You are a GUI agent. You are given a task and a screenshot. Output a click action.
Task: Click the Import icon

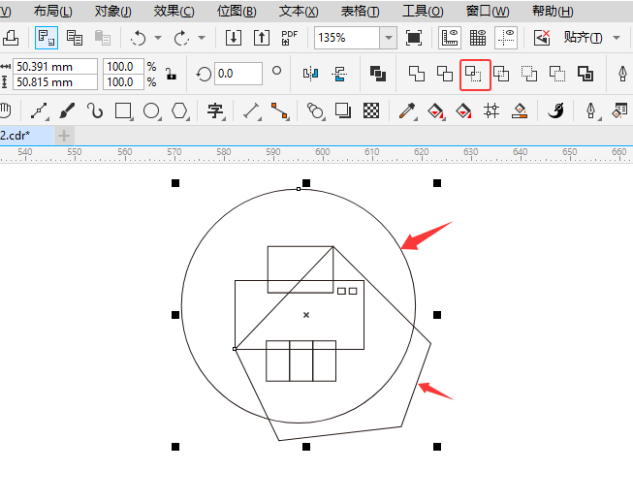[234, 38]
